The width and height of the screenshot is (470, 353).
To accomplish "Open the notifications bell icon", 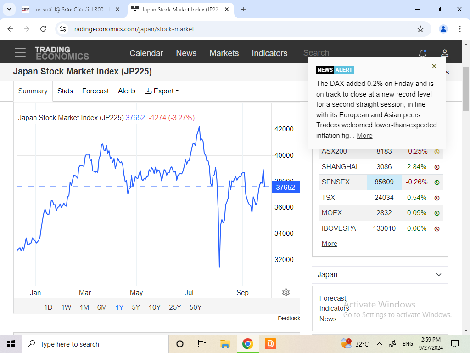I will pos(423,53).
